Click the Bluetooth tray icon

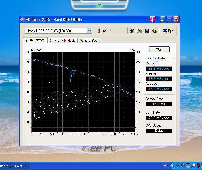pos(198,166)
